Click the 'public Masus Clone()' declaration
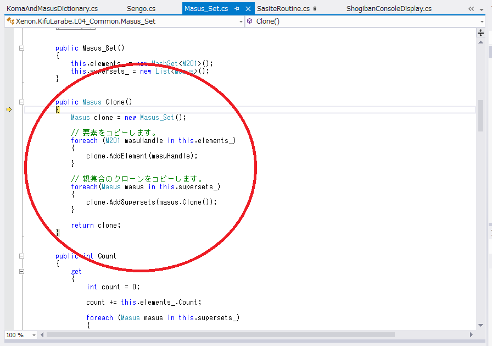This screenshot has height=346, width=492. pyautogui.click(x=94, y=102)
